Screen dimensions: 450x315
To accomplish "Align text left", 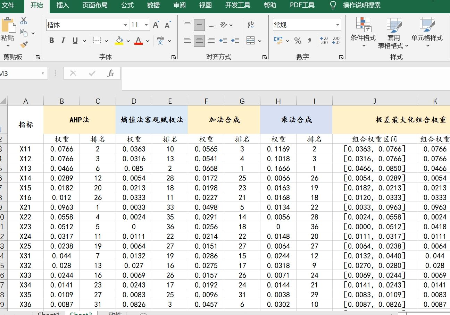I will click(187, 41).
